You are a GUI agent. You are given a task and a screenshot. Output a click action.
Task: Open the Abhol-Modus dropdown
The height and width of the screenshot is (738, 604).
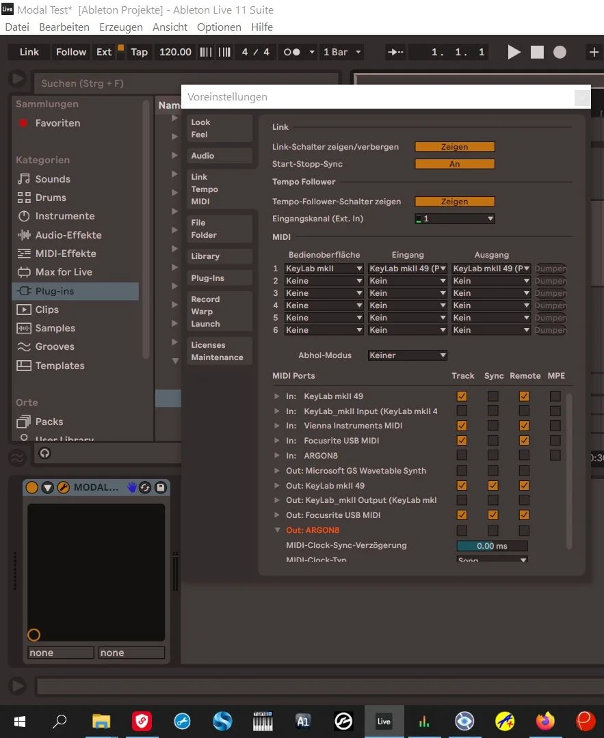(407, 355)
